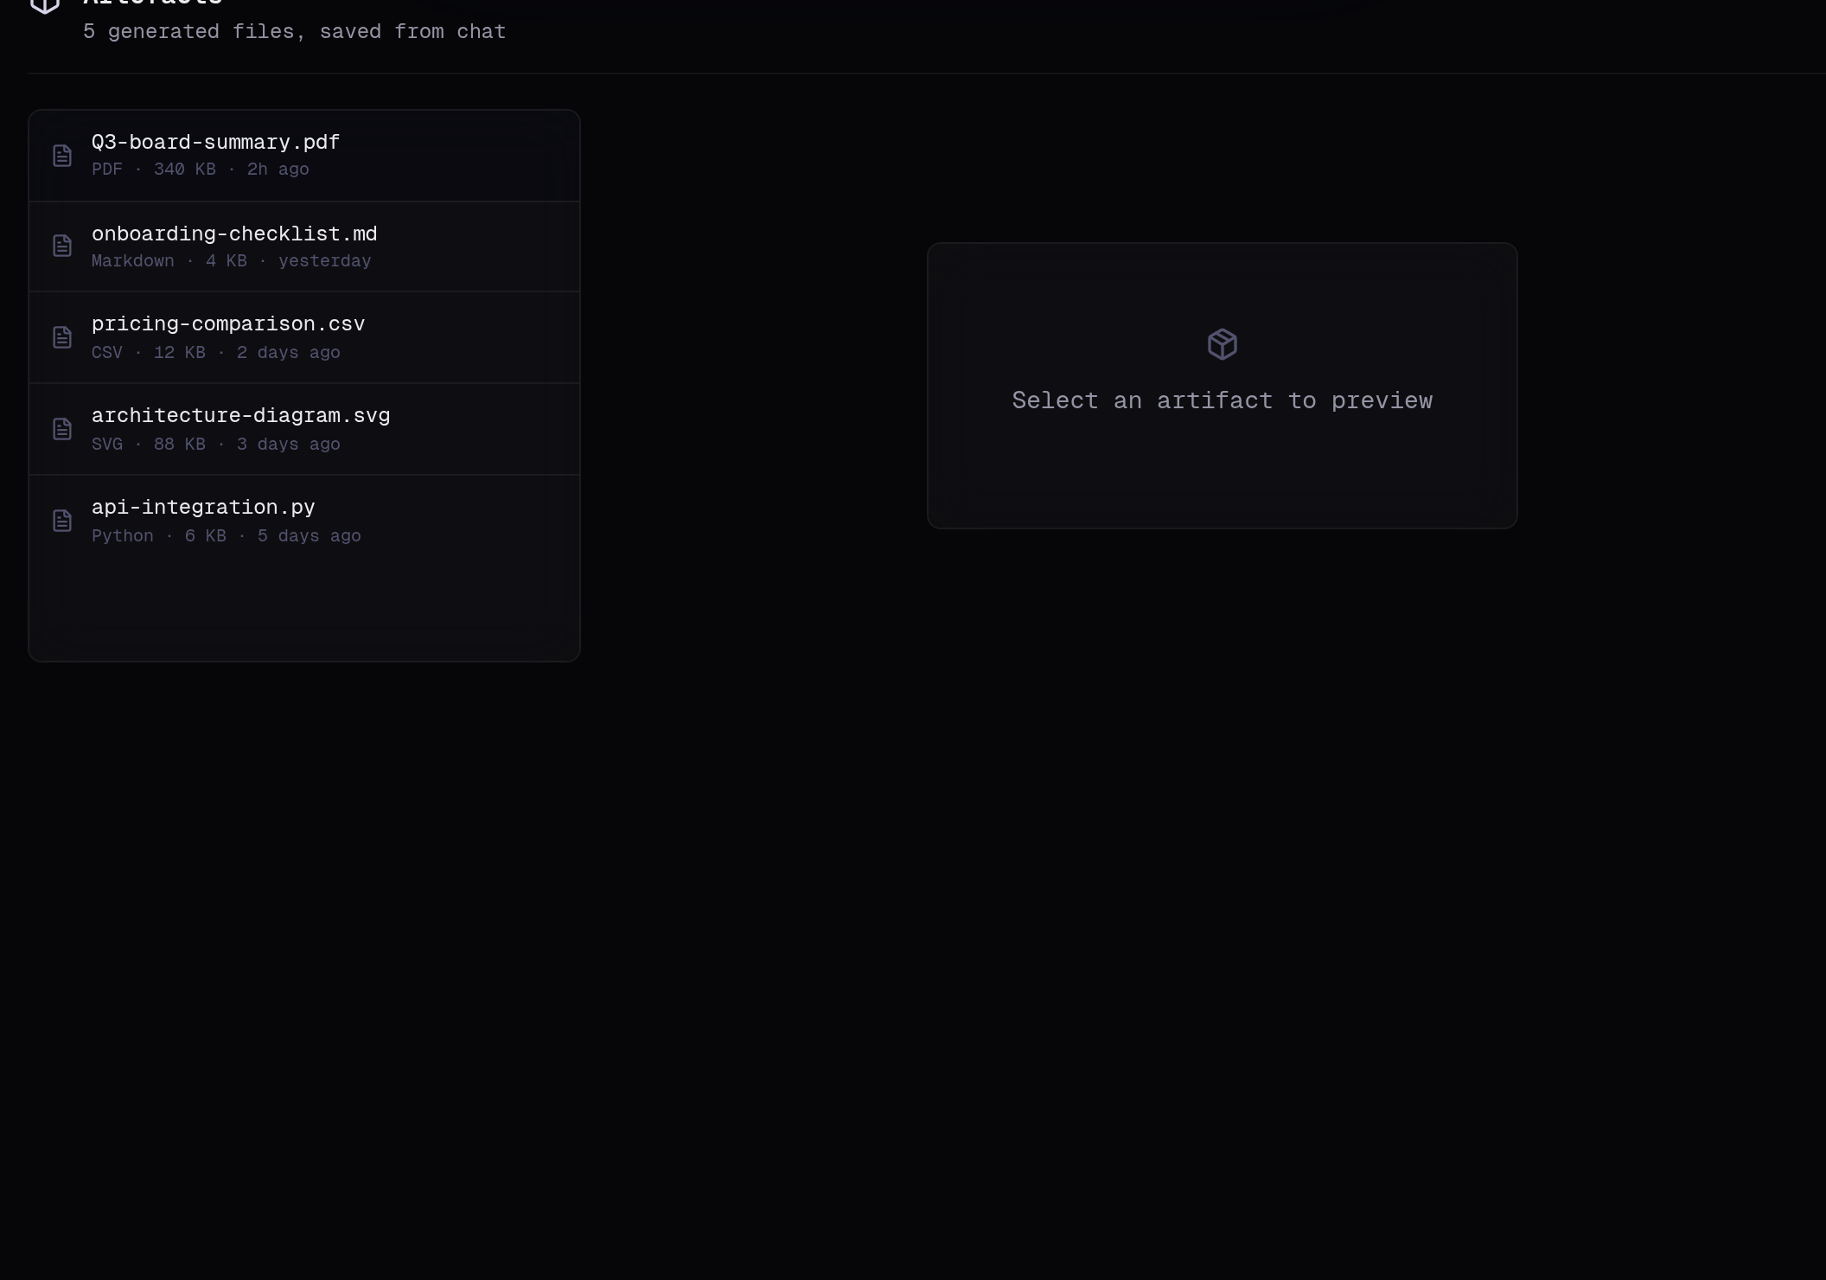Click file icon next to onboarding-checklist.md
This screenshot has height=1280, width=1826.
[x=62, y=246]
